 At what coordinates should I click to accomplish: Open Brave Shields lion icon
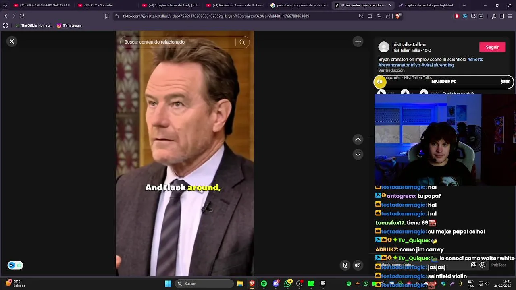[x=398, y=16]
